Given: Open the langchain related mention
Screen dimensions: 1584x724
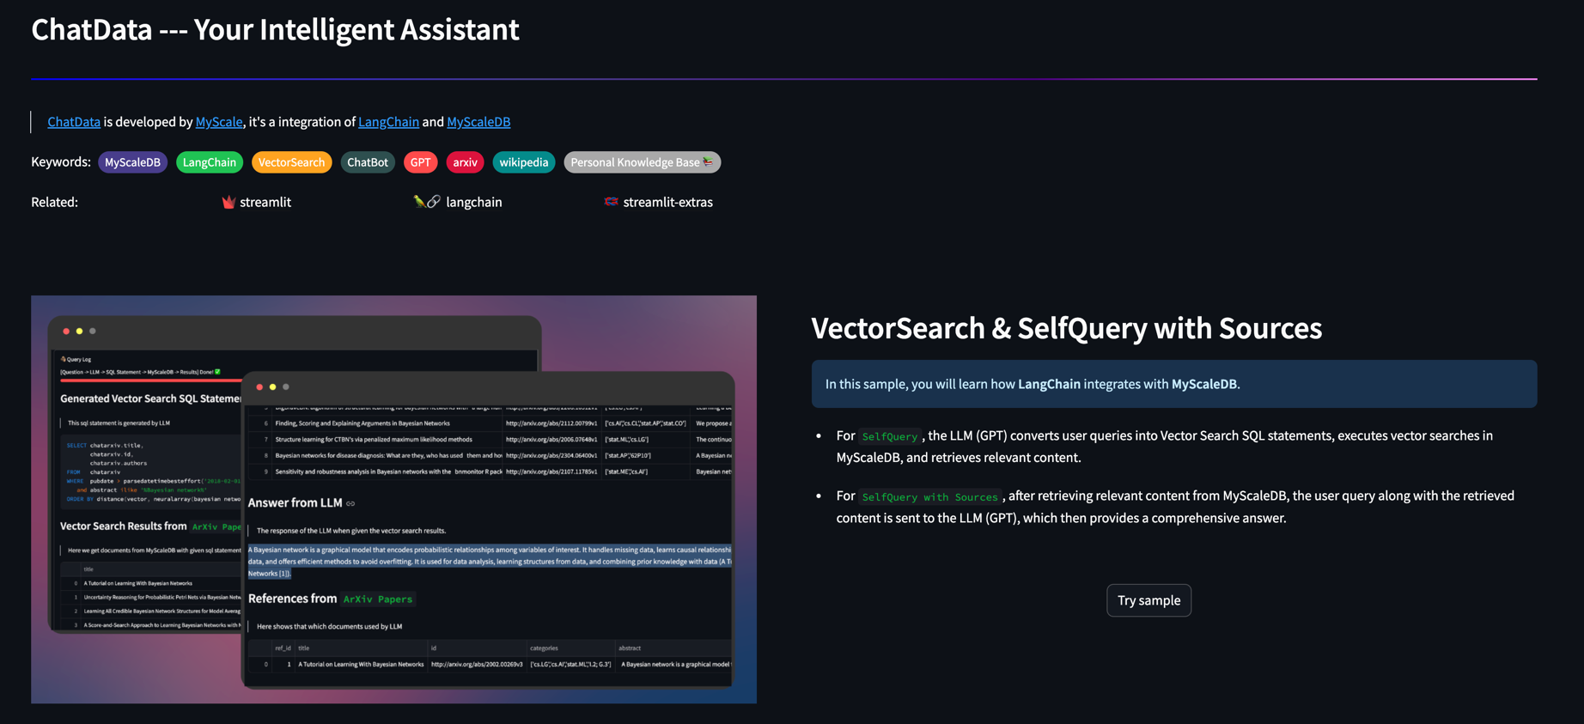Looking at the screenshot, I should tap(474, 202).
